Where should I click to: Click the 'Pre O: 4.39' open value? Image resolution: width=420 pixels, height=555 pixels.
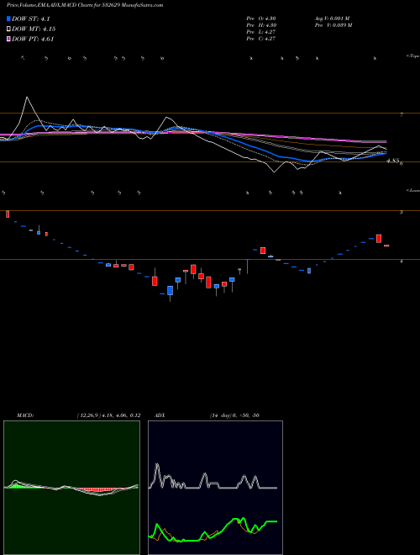coord(261,18)
